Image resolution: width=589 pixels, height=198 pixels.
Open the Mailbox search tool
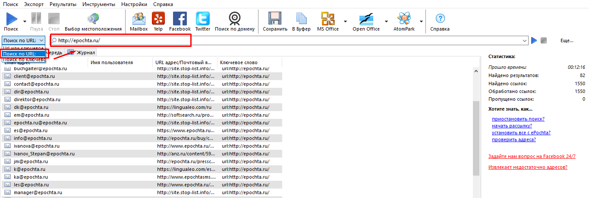tap(139, 22)
